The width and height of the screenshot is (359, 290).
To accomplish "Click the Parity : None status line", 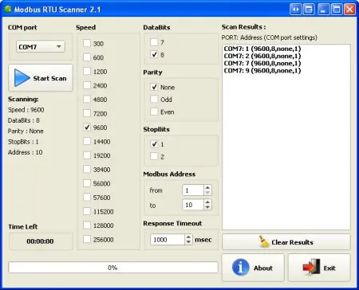I will click(x=26, y=131).
